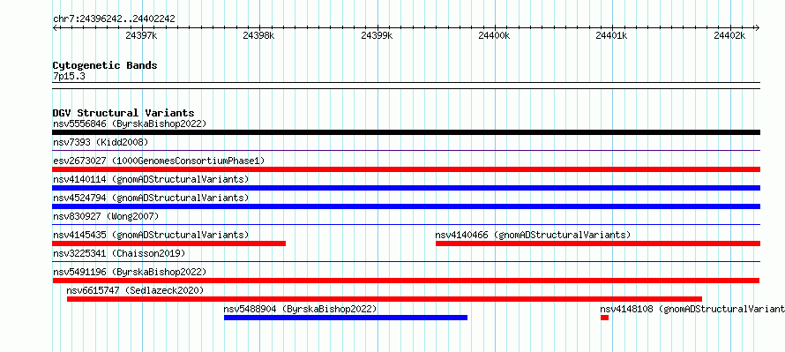Screen dimensions: 785x352
Task: Open the nsv4148108 gnomAD variant label
Action: 692,309
